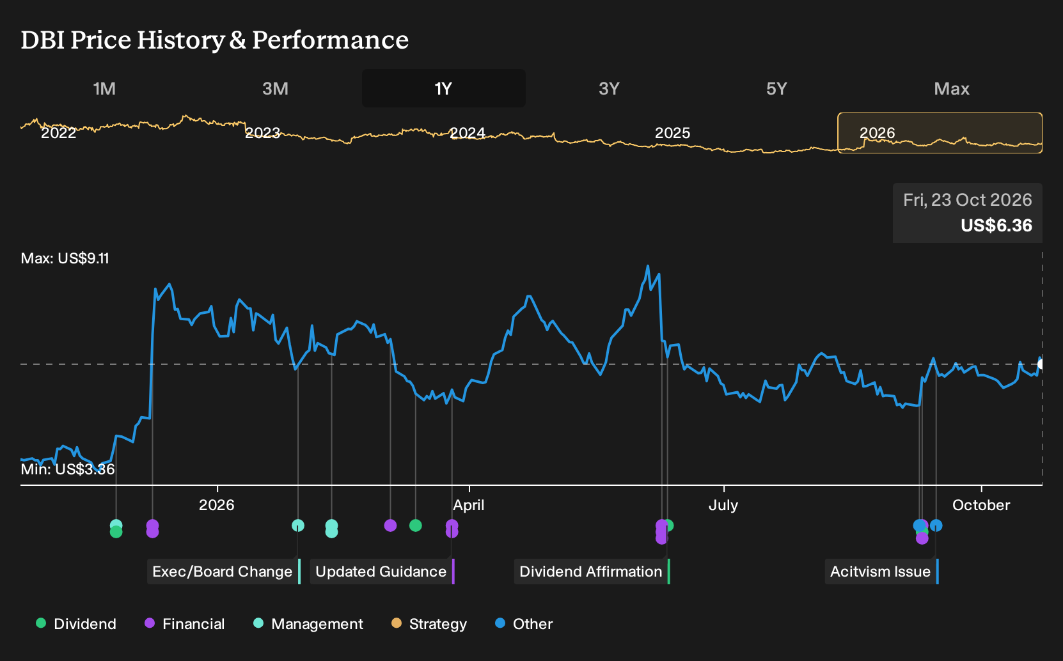Switch to the 3Y time range
This screenshot has width=1063, height=661.
point(609,88)
